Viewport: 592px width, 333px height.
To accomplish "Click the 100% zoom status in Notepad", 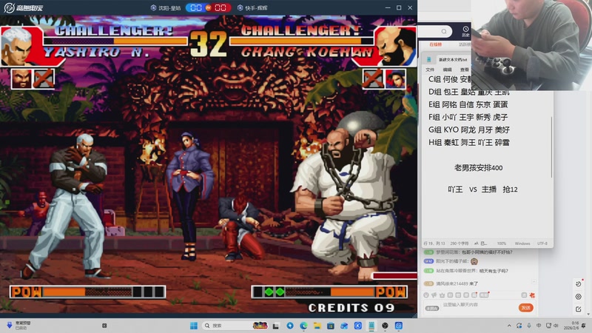I will point(502,243).
